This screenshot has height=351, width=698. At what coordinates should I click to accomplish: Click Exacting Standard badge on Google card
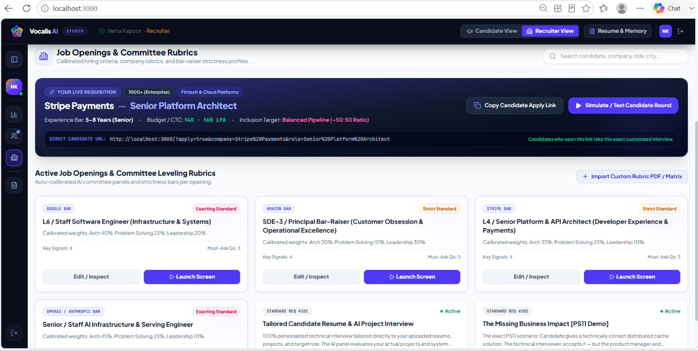pos(216,209)
